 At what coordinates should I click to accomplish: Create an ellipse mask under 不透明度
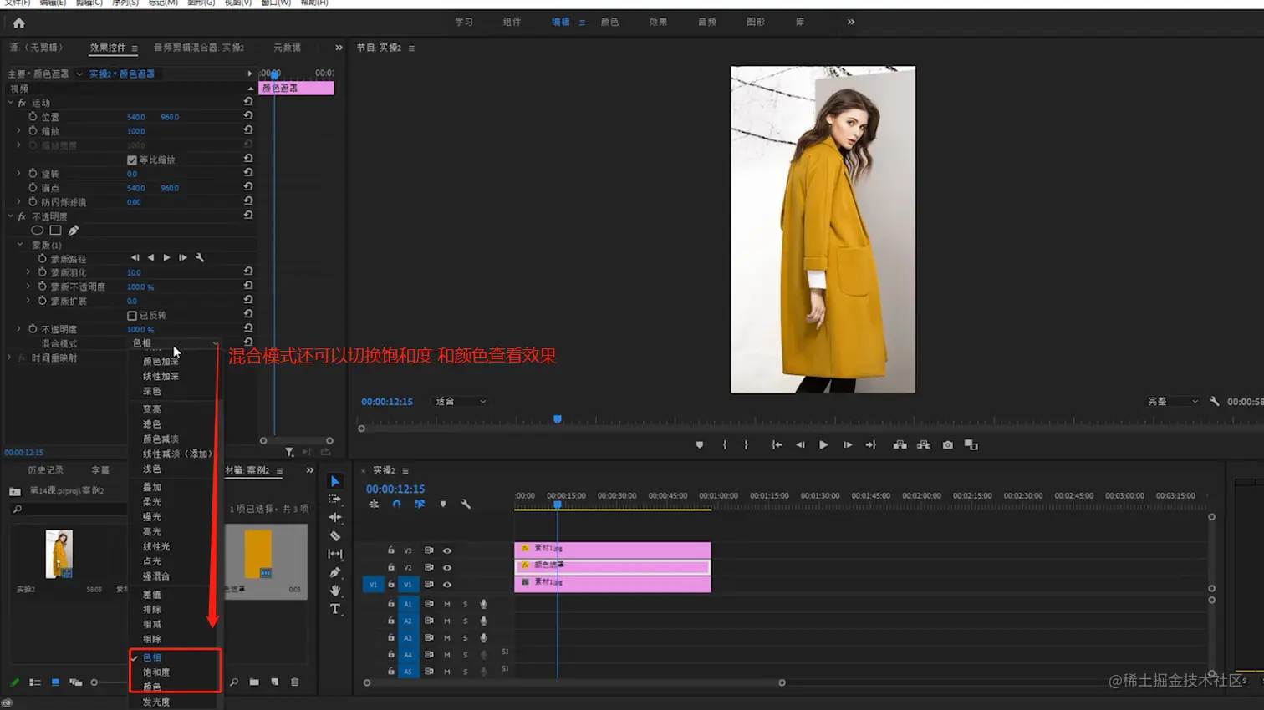pyautogui.click(x=37, y=231)
